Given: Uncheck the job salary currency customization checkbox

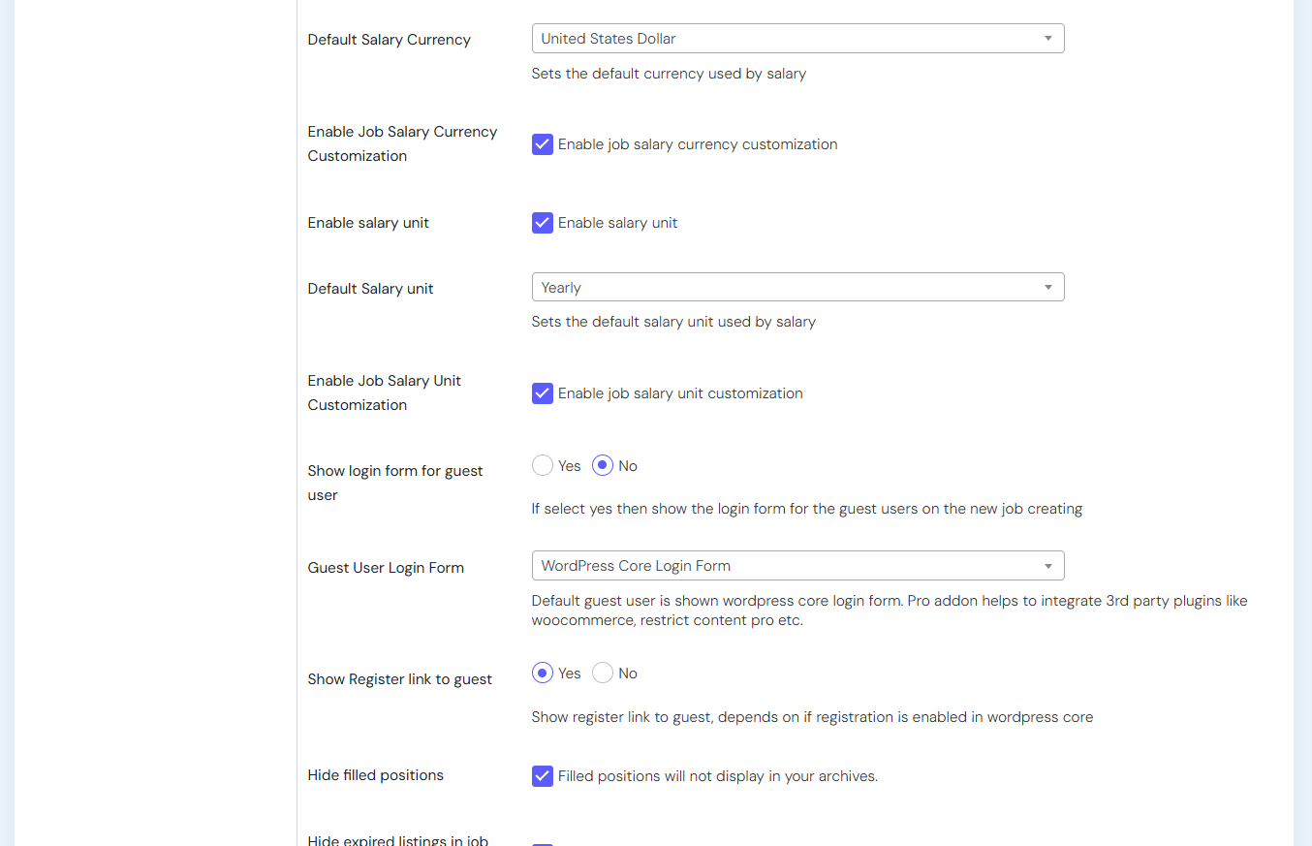Looking at the screenshot, I should [543, 144].
